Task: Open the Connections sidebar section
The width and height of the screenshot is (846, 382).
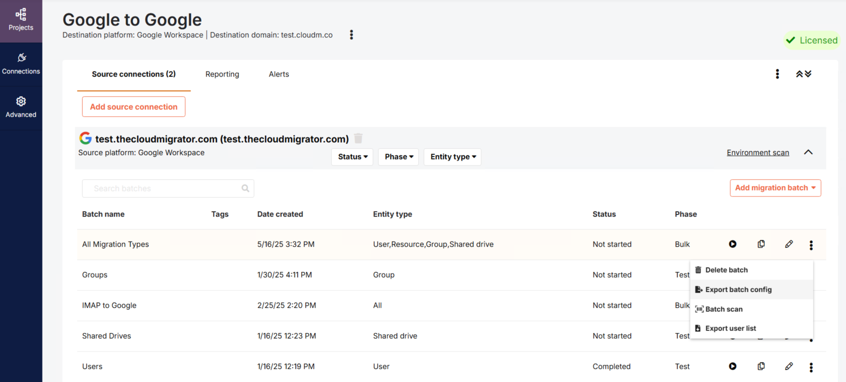Action: click(21, 64)
